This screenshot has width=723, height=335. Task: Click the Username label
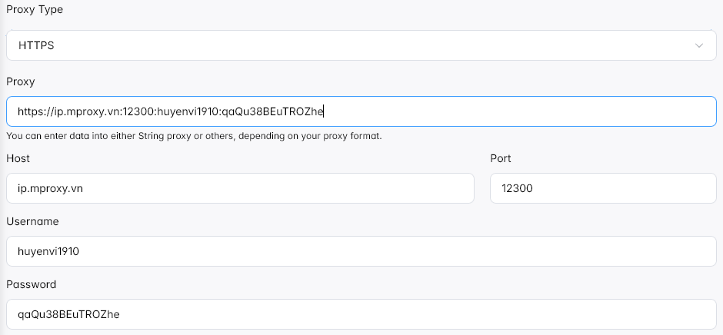[x=32, y=221]
